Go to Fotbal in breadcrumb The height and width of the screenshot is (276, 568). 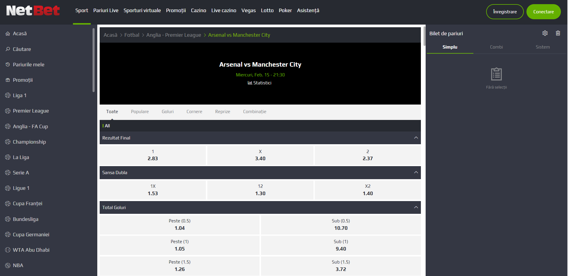point(132,35)
